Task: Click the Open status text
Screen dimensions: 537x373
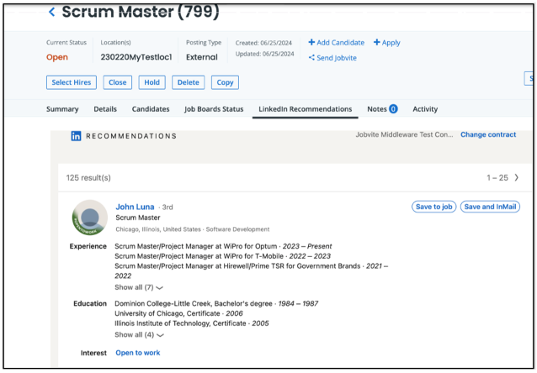Action: 57,57
